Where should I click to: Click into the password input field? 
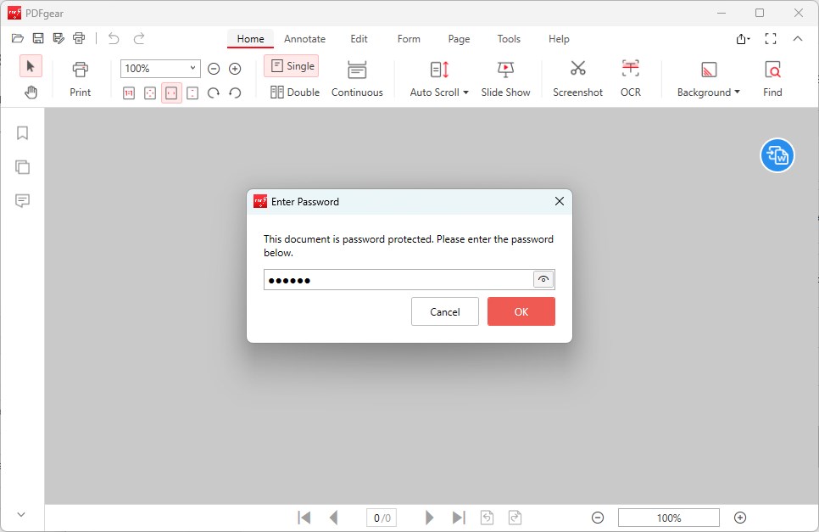[398, 280]
